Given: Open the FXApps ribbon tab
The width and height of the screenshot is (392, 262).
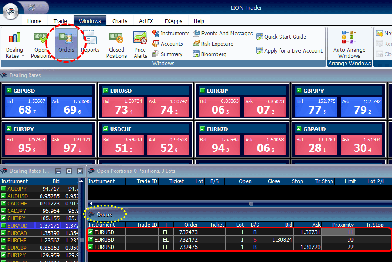Looking at the screenshot, I should point(173,21).
